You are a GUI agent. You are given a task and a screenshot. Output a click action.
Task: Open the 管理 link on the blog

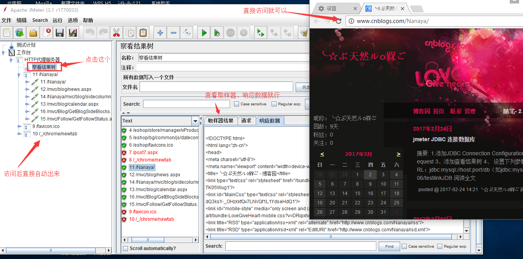(470, 111)
